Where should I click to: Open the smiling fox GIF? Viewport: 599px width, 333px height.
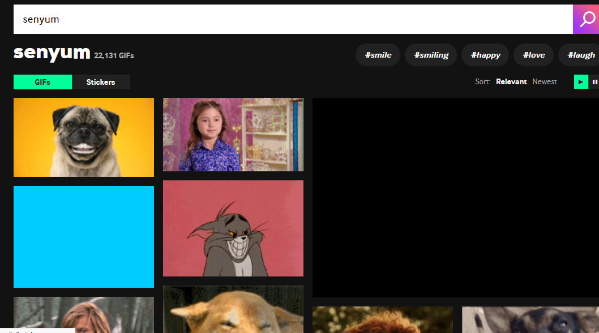tap(233, 309)
